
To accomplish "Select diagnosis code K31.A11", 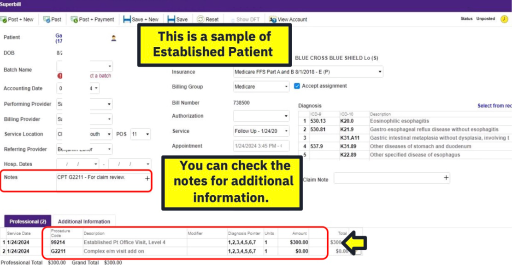I will tap(350, 138).
